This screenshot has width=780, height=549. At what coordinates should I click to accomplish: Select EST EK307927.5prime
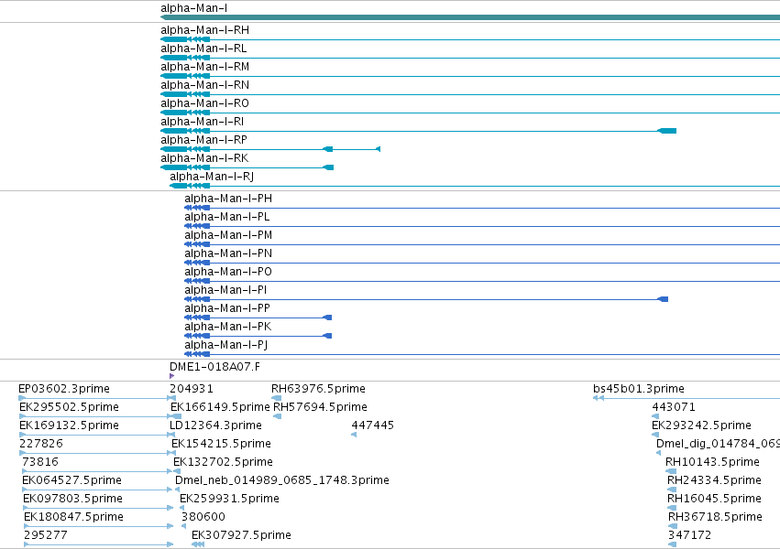click(x=241, y=536)
